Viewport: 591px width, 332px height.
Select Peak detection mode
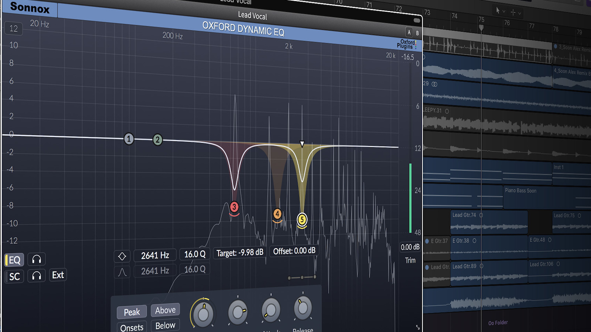pyautogui.click(x=132, y=312)
